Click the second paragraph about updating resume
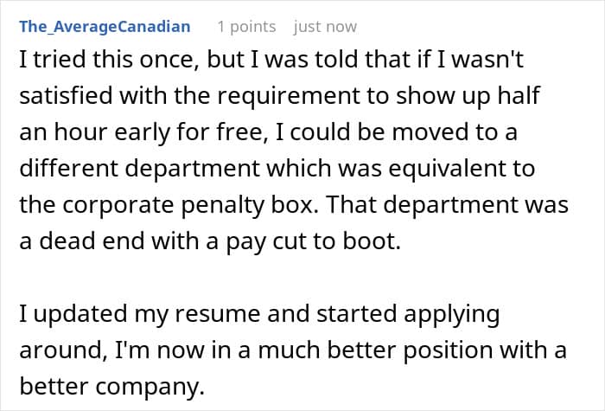 (293, 350)
